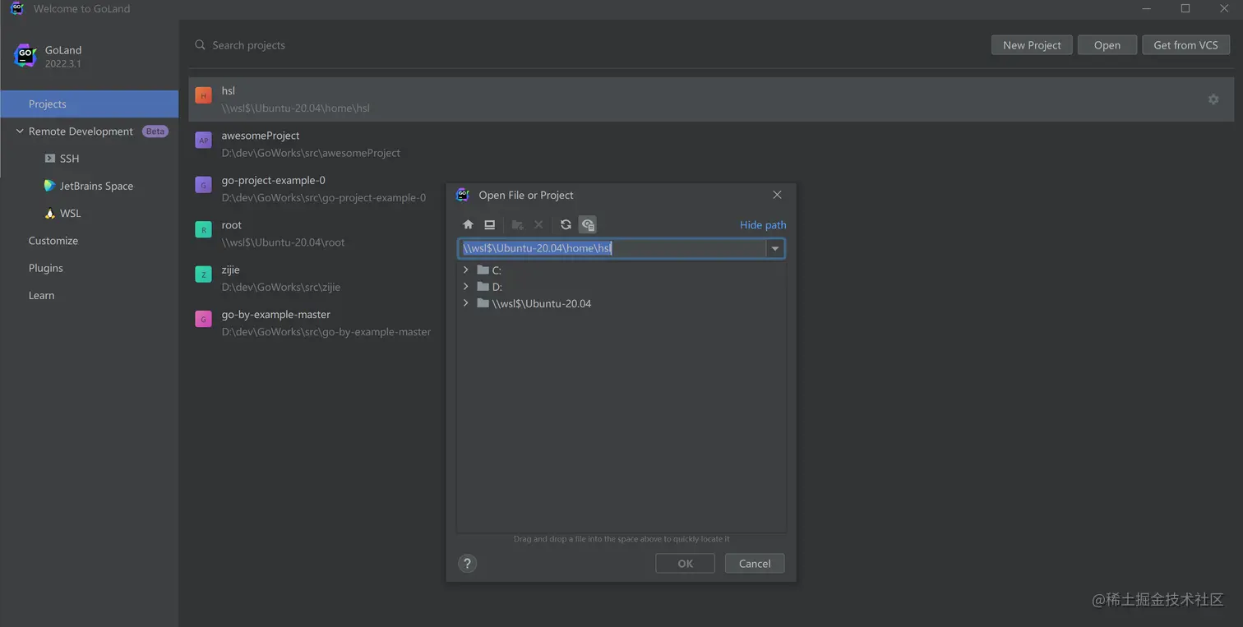
Task: Close the Open File or Project dialog
Action: point(777,195)
